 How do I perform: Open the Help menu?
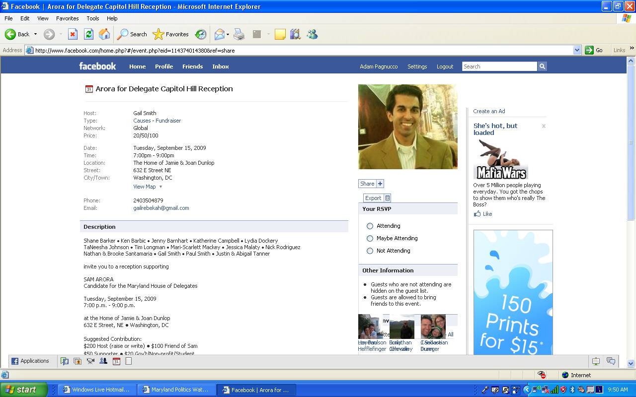pyautogui.click(x=112, y=18)
